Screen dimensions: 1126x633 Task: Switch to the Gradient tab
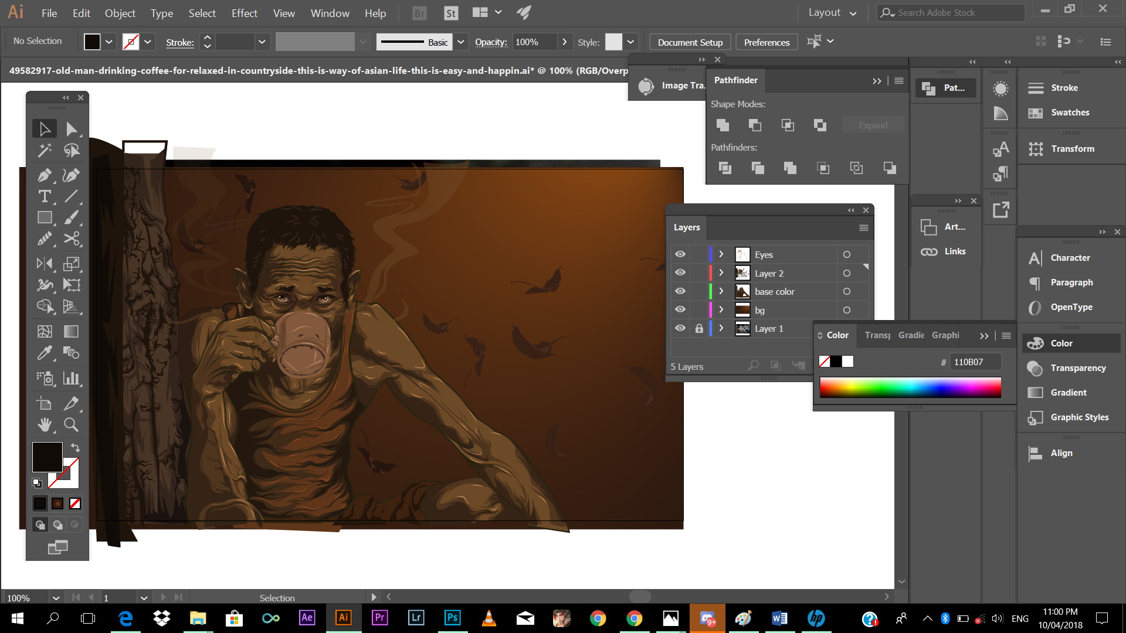point(911,335)
